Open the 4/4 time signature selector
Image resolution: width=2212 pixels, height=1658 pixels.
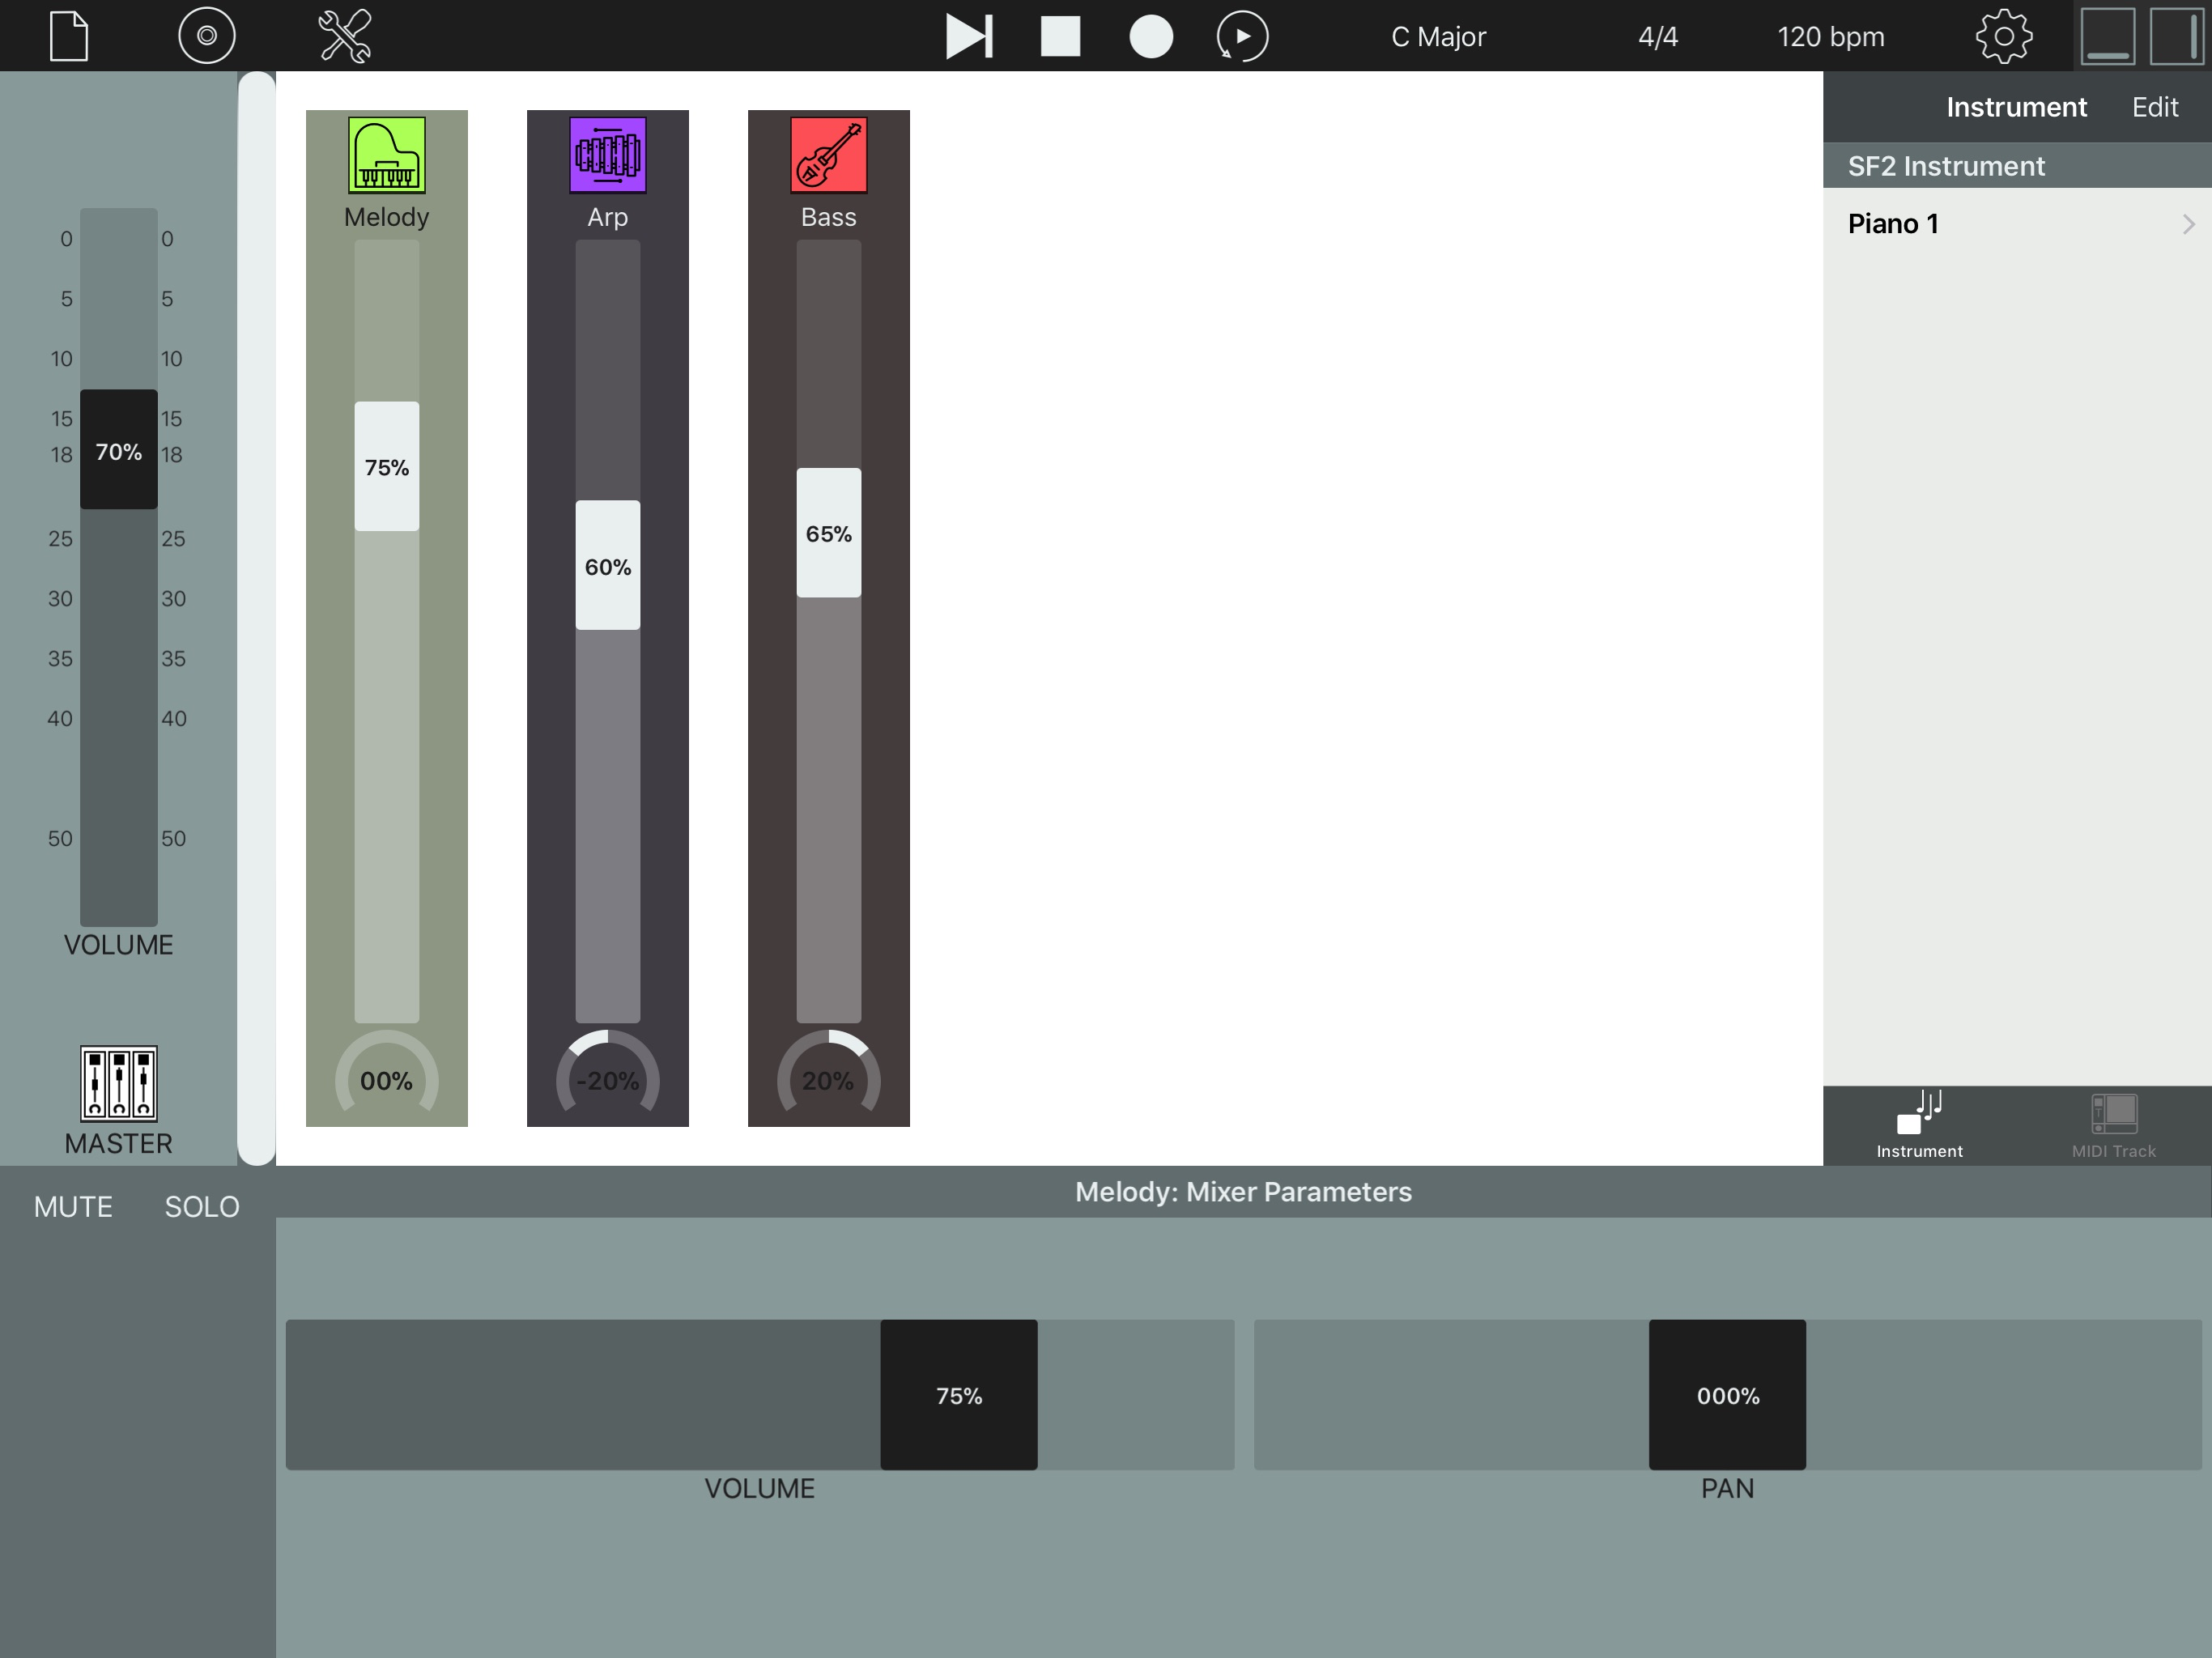tap(1657, 37)
